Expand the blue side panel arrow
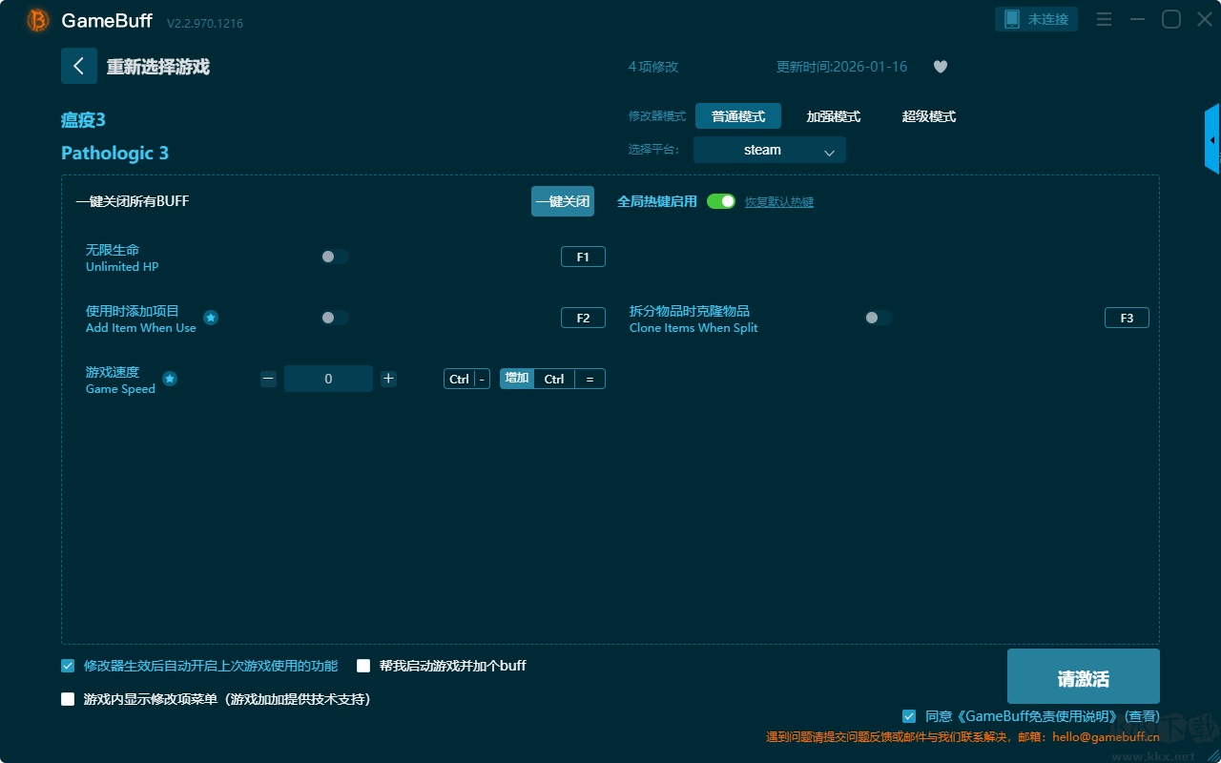This screenshot has height=763, width=1221. 1212,140
